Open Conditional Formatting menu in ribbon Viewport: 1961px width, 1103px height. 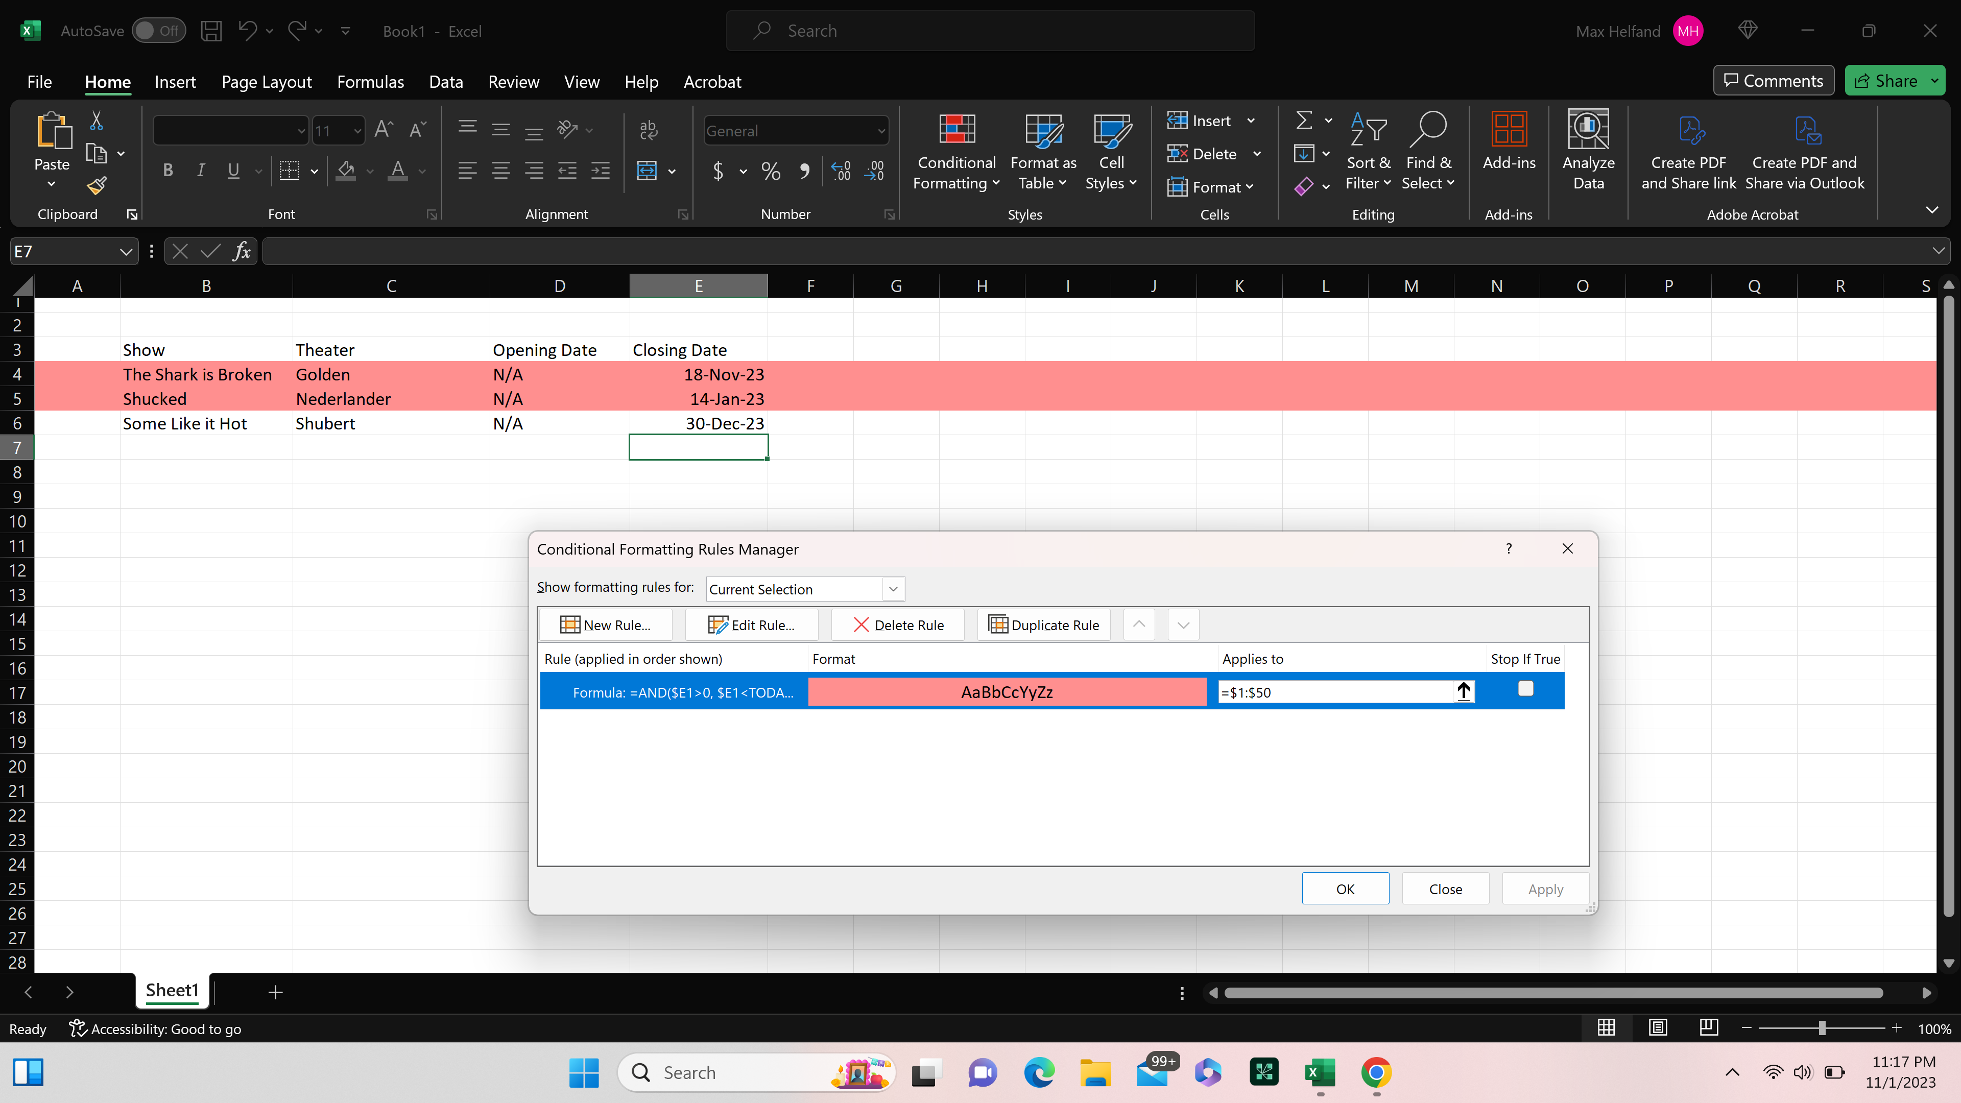coord(956,152)
